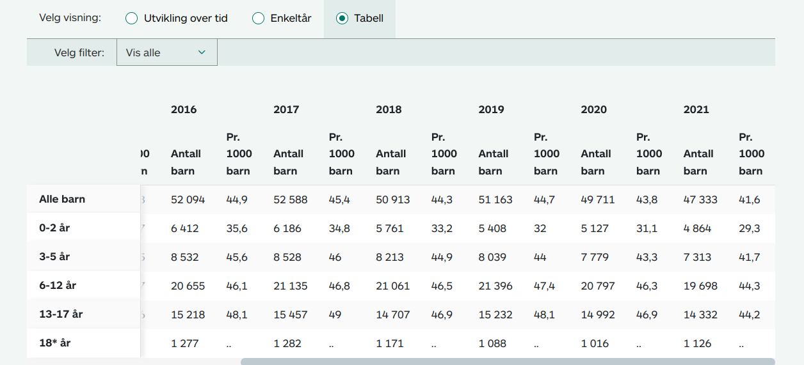
Task: Open the "Vis alle" filter dropdown
Action: 166,52
